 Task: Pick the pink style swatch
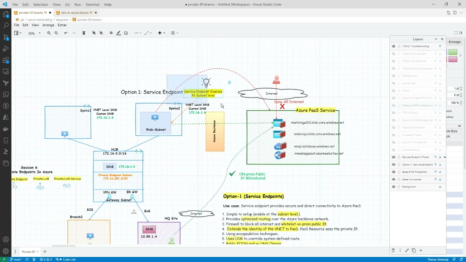[453, 59]
